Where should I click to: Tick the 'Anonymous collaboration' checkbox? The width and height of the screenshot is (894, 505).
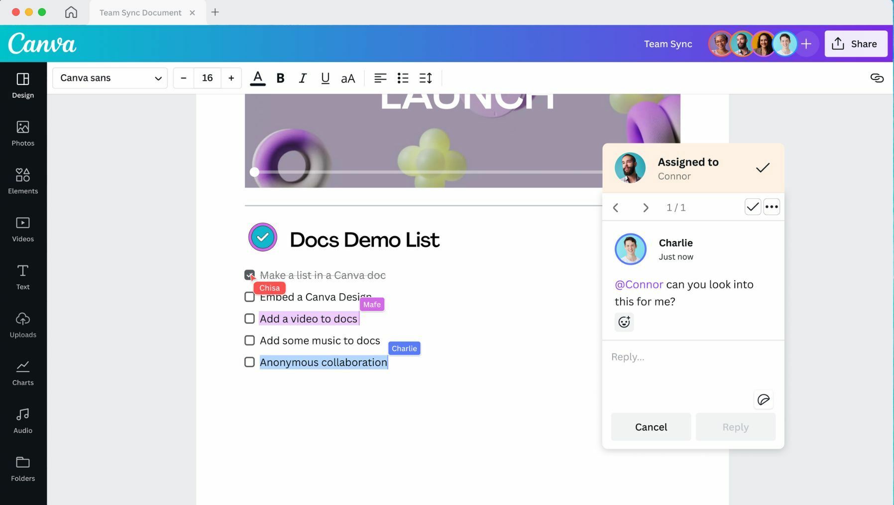pos(249,362)
